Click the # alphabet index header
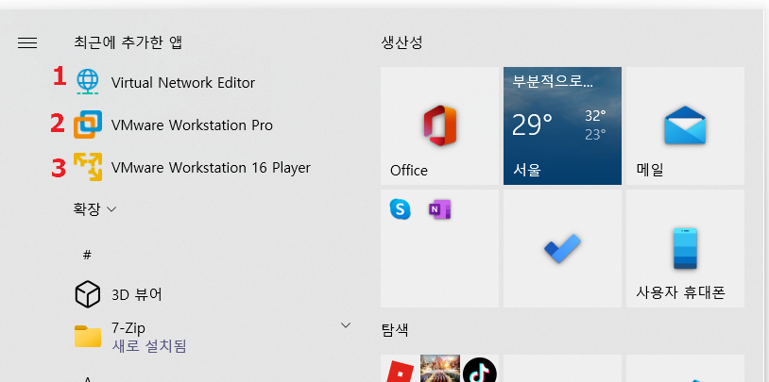Screen dimensions: 769x382 (87, 255)
